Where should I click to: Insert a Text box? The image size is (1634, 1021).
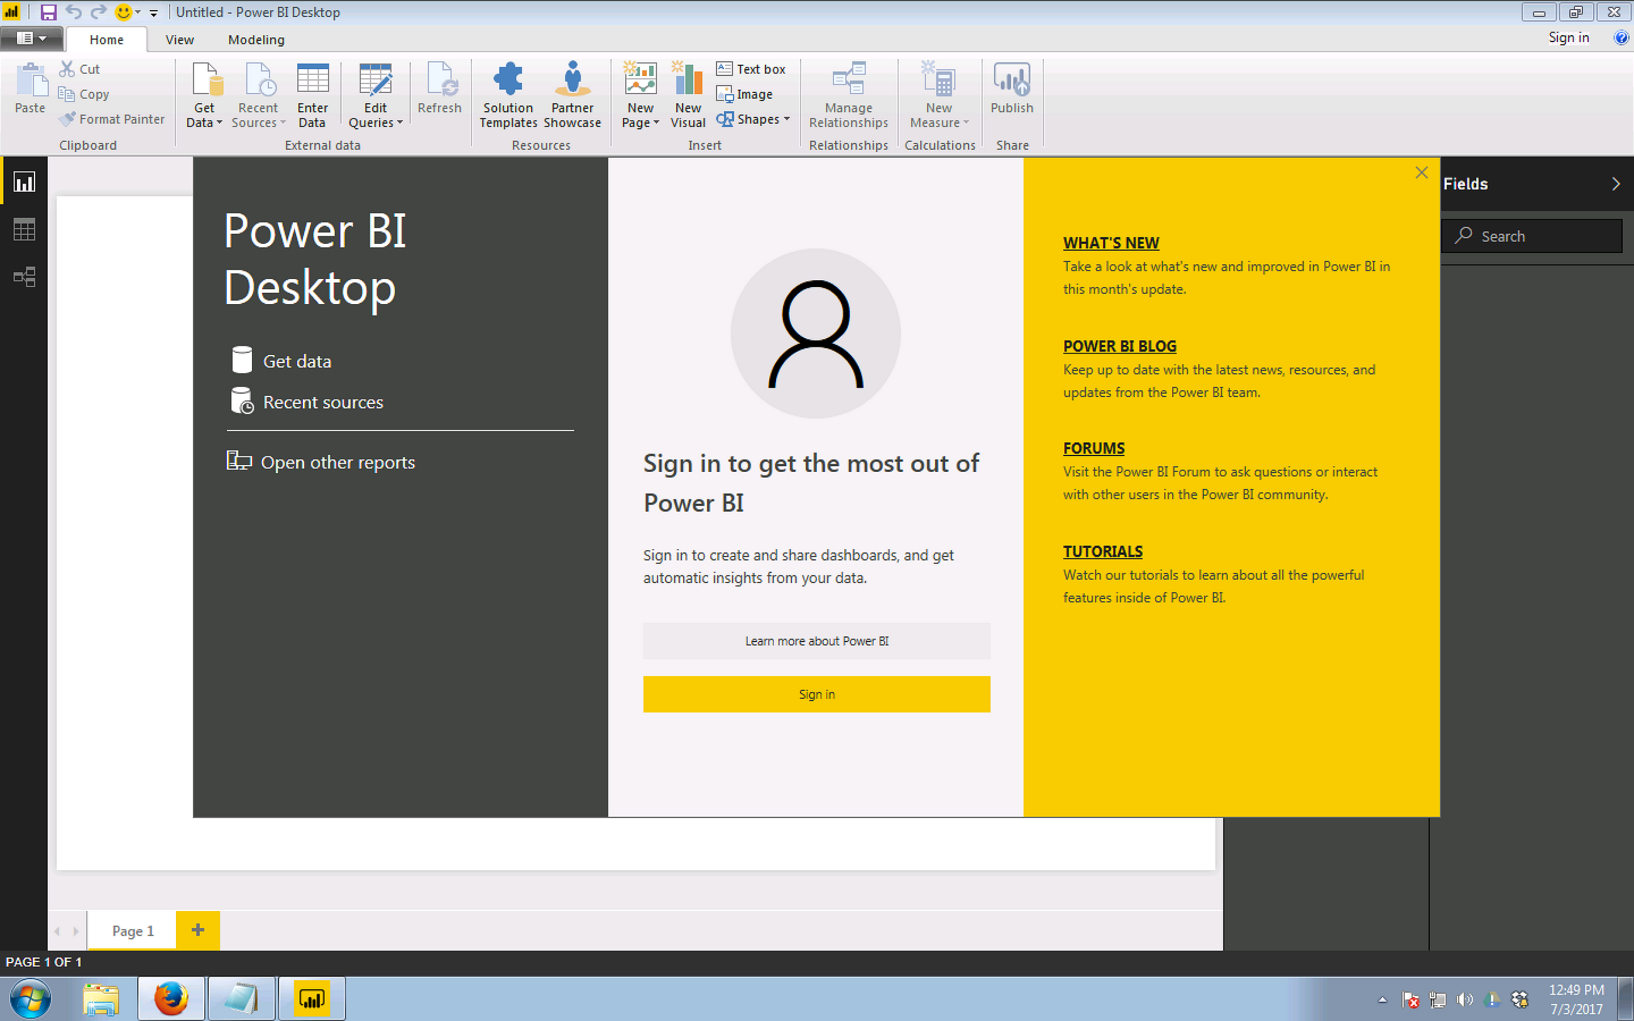[x=752, y=69]
